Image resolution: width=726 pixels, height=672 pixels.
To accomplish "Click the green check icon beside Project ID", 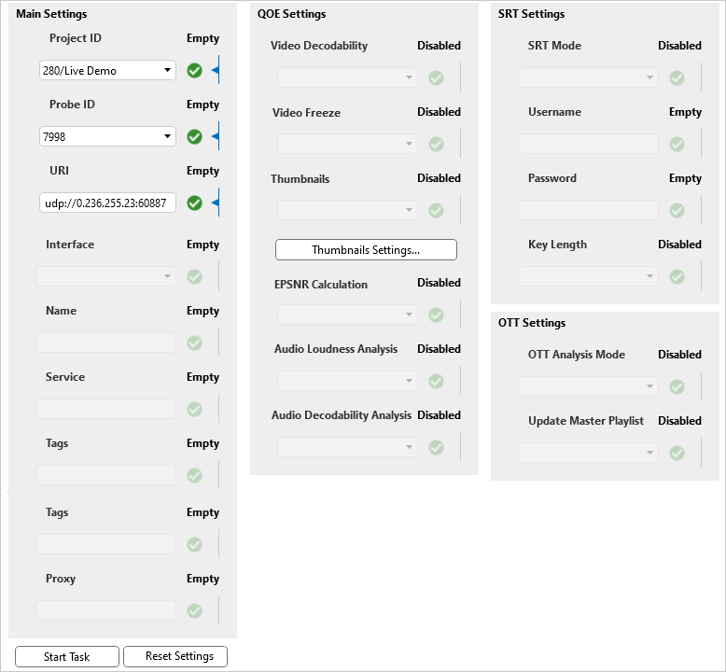I will click(194, 70).
